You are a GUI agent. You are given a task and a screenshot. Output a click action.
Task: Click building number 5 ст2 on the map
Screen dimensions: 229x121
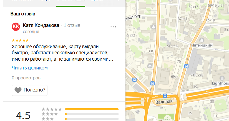pos(131,35)
